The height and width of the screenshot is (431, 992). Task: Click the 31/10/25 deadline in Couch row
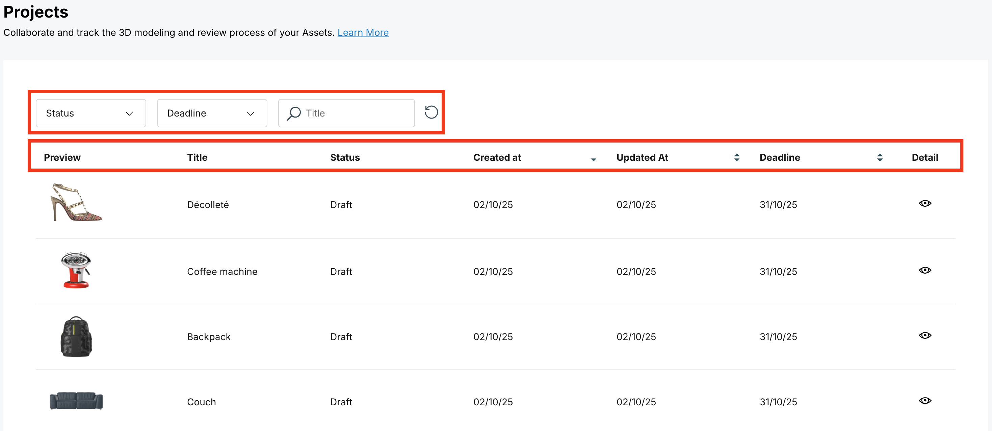[778, 402]
